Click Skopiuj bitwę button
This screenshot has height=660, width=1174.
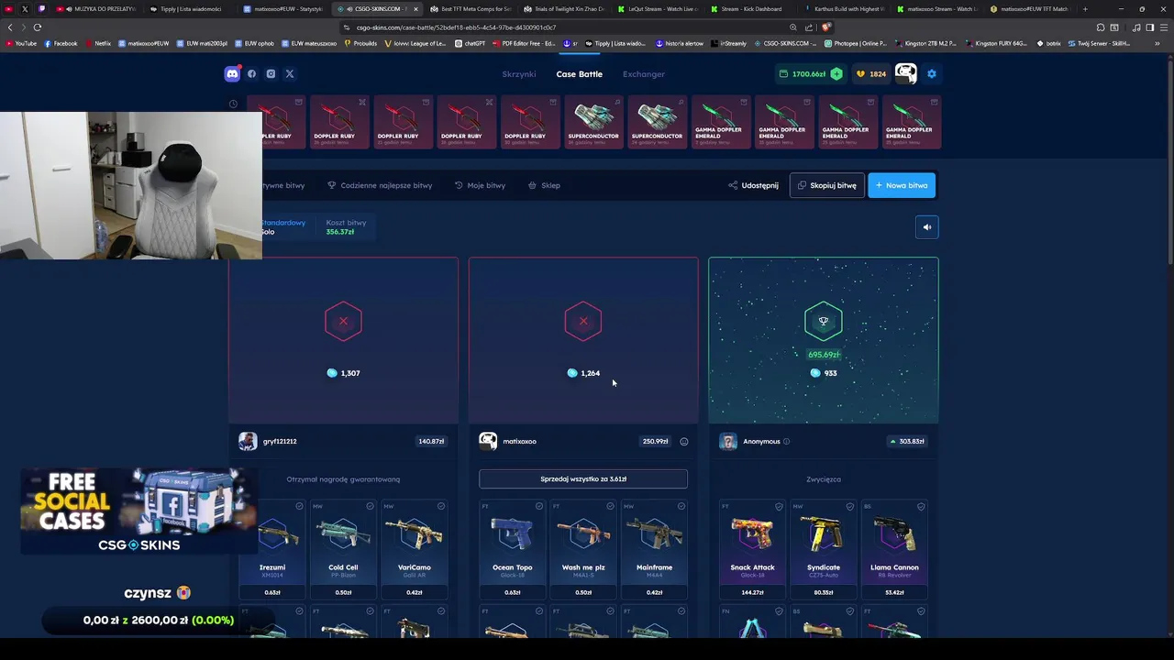click(x=826, y=185)
